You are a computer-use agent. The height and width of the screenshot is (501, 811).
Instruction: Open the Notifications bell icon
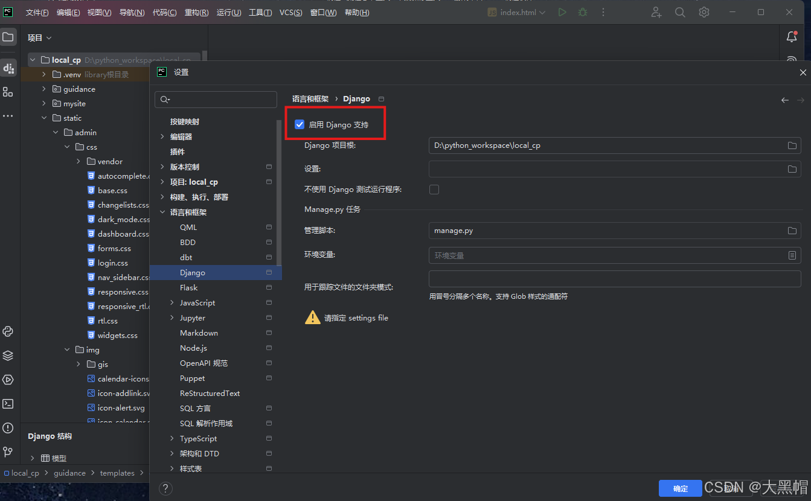click(x=792, y=37)
